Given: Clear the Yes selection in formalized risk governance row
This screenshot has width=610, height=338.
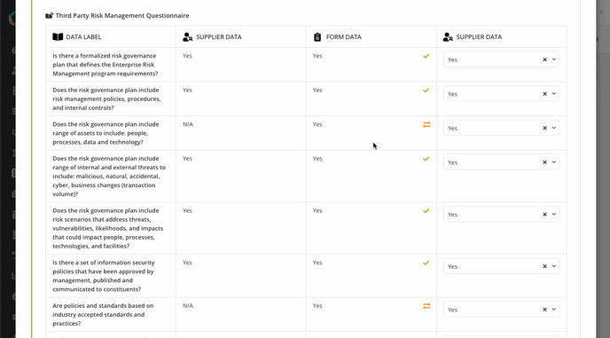Looking at the screenshot, I should (544, 59).
